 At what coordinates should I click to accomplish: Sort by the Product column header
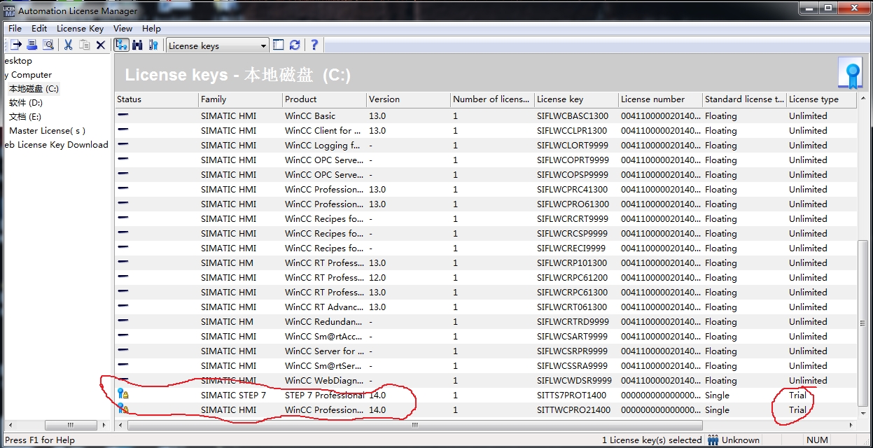pos(325,99)
